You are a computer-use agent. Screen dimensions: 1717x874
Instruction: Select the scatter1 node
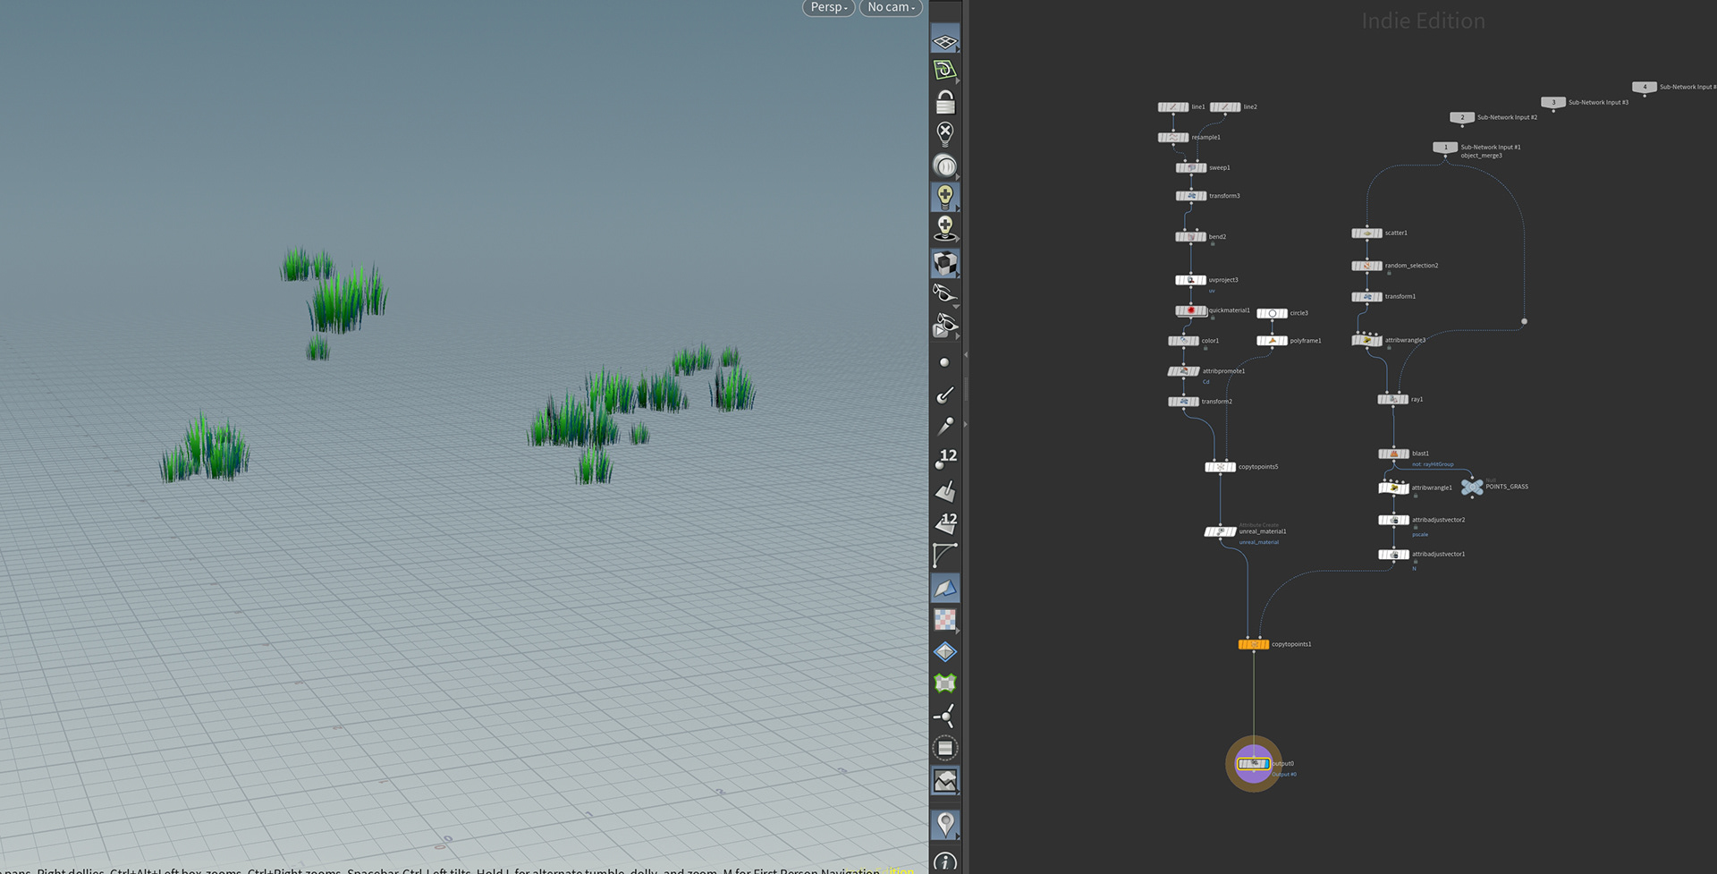1366,233
